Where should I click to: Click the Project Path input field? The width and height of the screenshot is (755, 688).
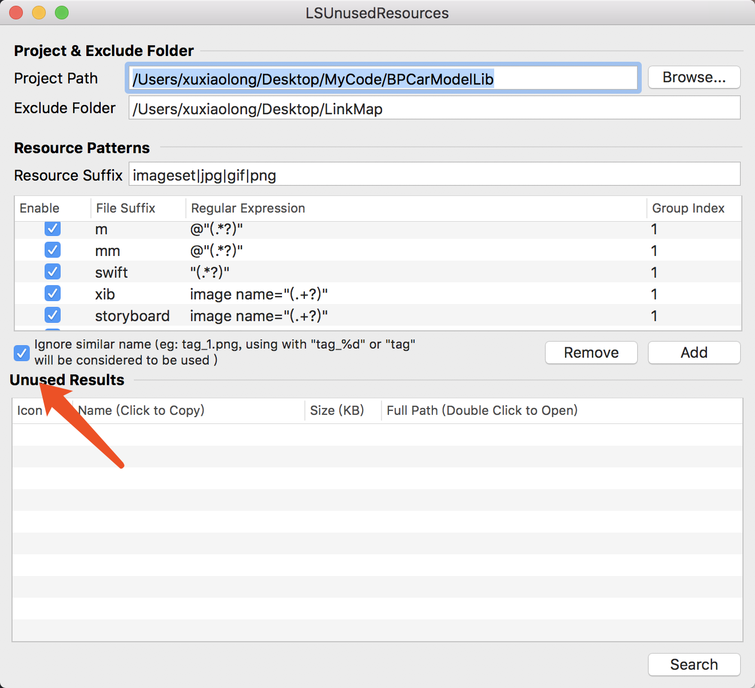click(383, 78)
